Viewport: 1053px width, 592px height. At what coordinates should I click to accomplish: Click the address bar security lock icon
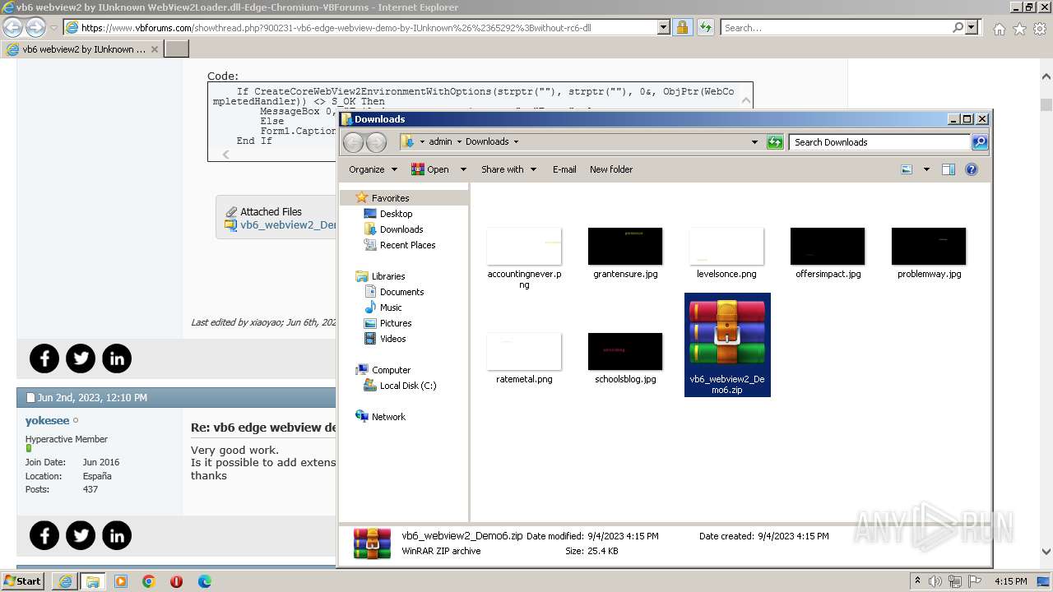(682, 27)
